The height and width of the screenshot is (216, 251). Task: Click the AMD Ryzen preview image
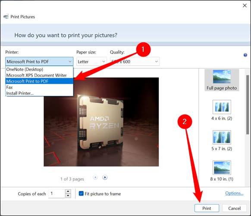101,122
